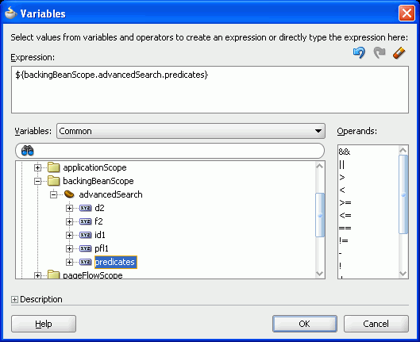Select the backingBeanScope tree item
This screenshot has width=420, height=342.
click(x=98, y=181)
